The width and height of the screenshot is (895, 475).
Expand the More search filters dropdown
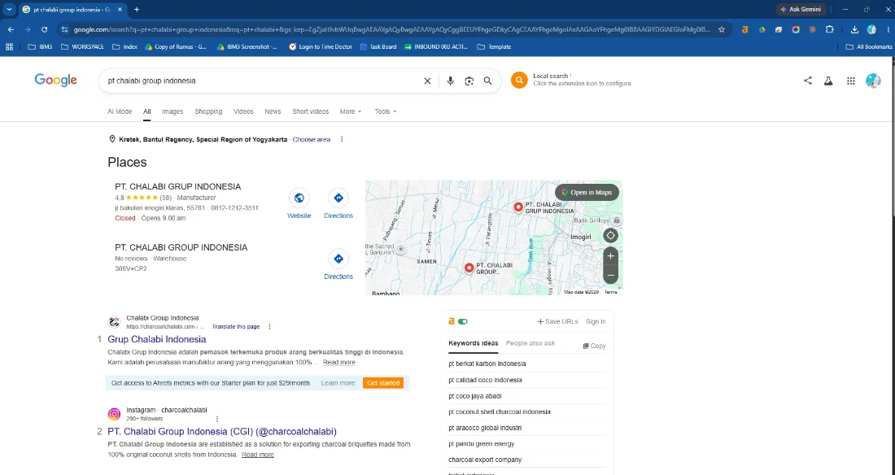[x=351, y=112]
